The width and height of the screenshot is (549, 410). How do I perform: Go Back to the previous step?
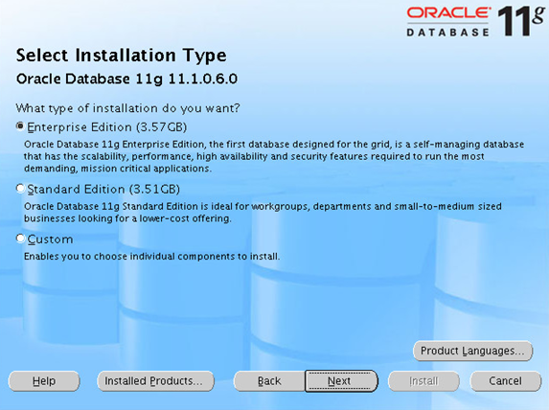[269, 381]
